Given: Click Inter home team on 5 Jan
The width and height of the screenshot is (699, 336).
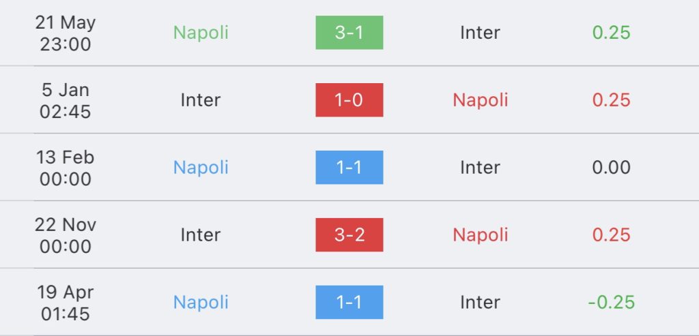Looking at the screenshot, I should click(201, 100).
